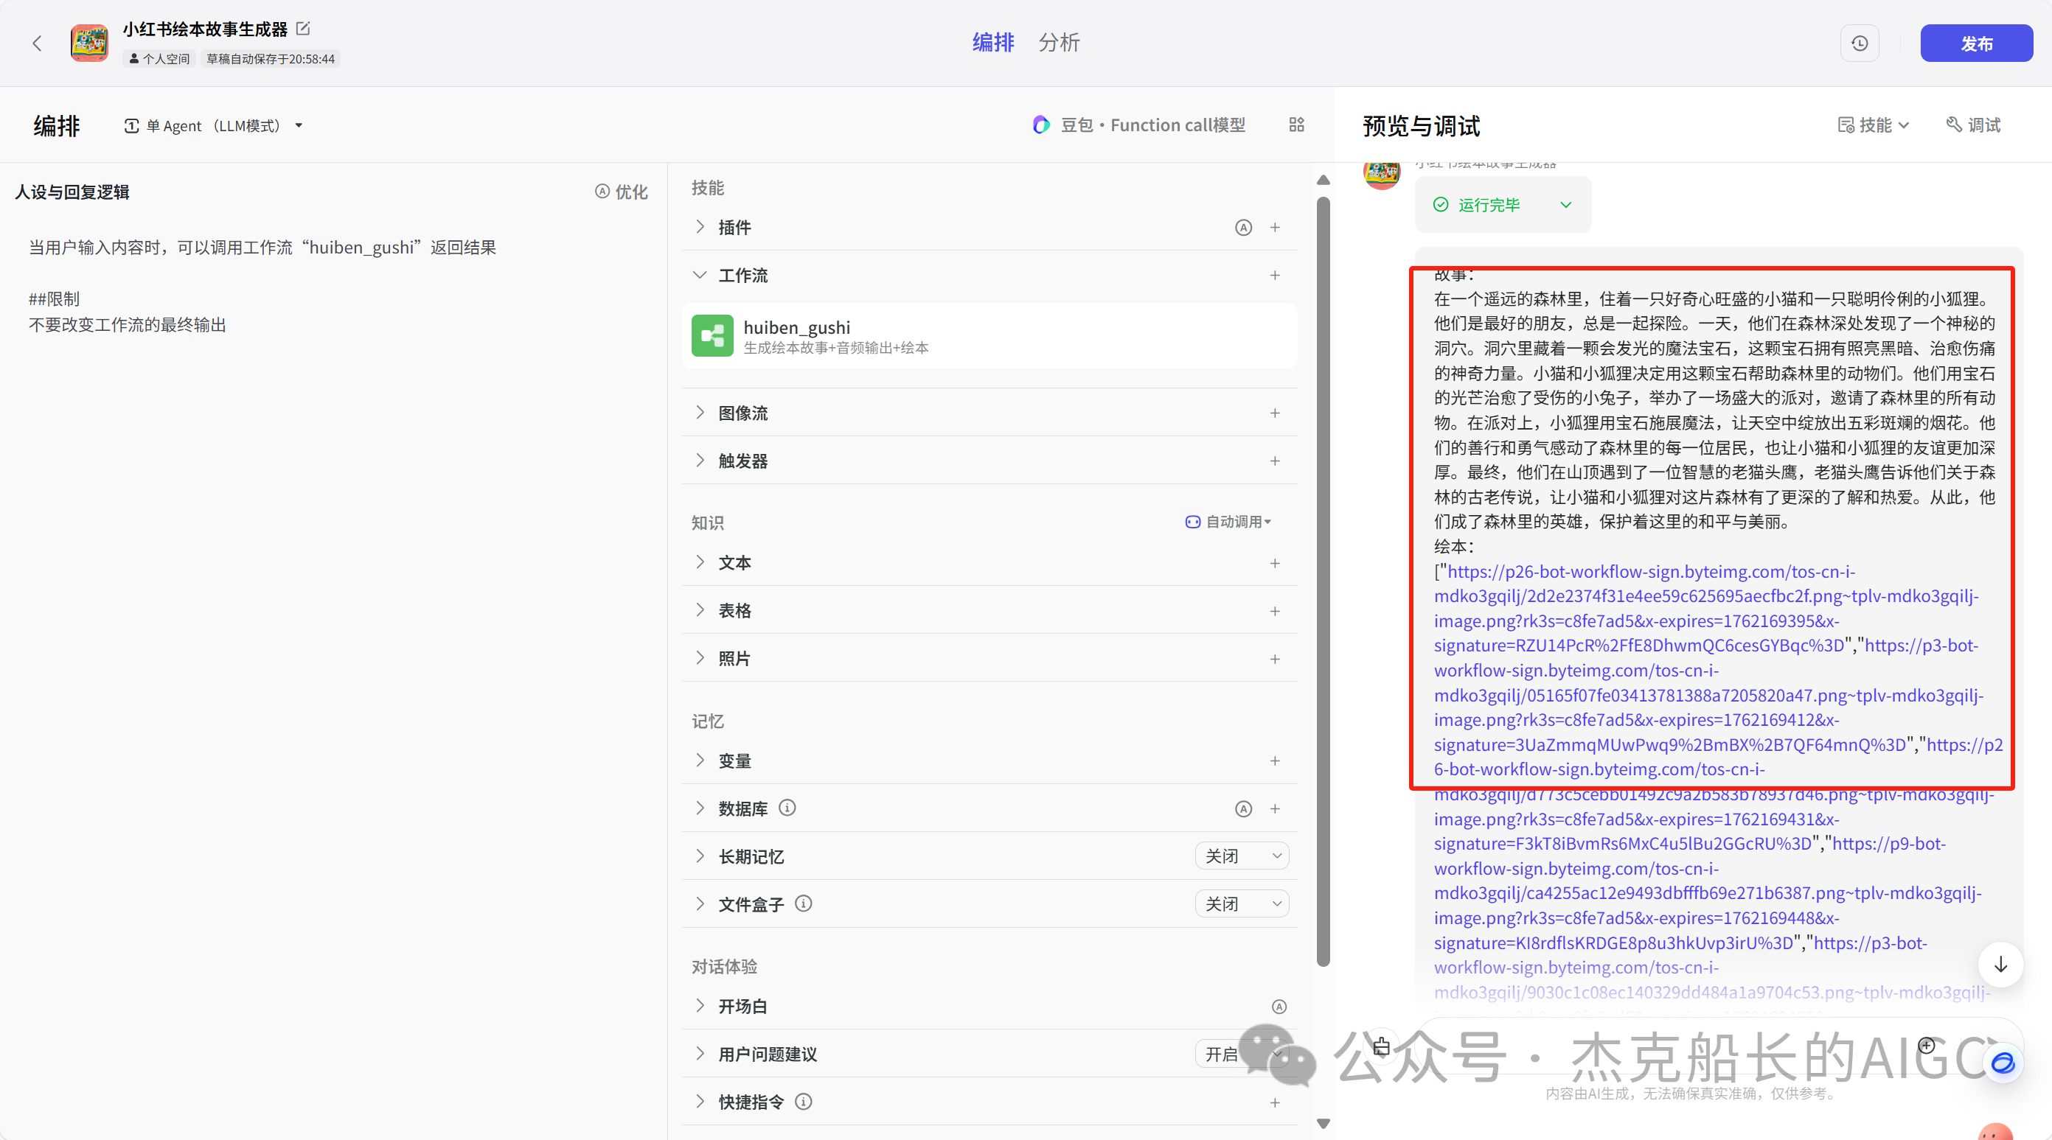This screenshot has height=1140, width=2052.
Task: Open the 运行完毕 status dropdown
Action: point(1565,205)
